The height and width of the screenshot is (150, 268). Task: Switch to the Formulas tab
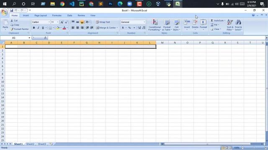tap(57, 15)
